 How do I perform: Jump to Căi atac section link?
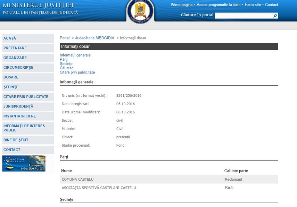click(66, 68)
